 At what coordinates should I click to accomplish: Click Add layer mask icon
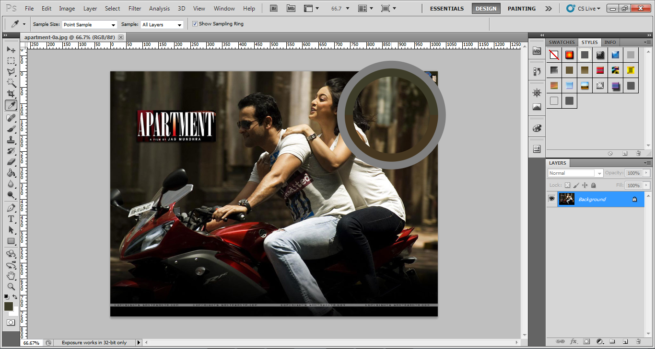point(586,341)
